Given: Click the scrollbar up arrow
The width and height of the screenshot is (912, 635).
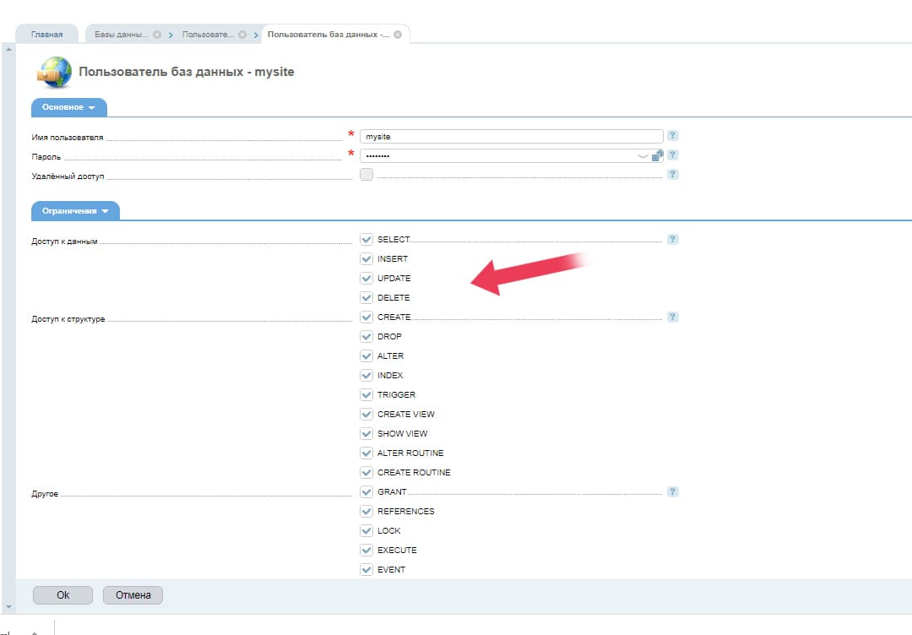Looking at the screenshot, I should (x=8, y=50).
